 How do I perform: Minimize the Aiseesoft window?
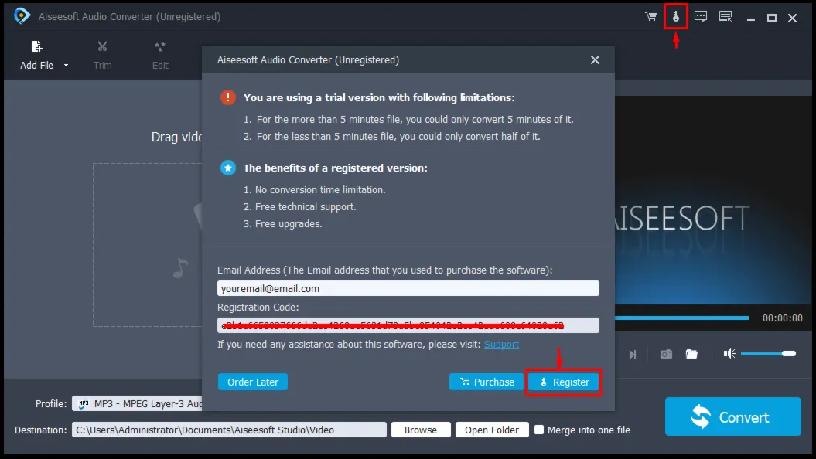(750, 19)
